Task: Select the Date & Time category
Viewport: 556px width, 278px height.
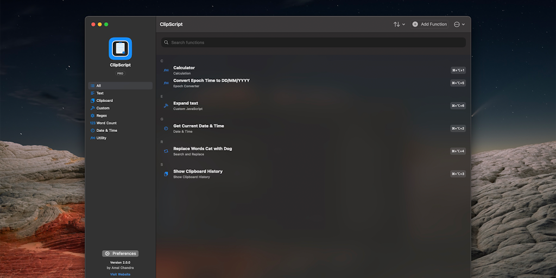Action: 120,130
